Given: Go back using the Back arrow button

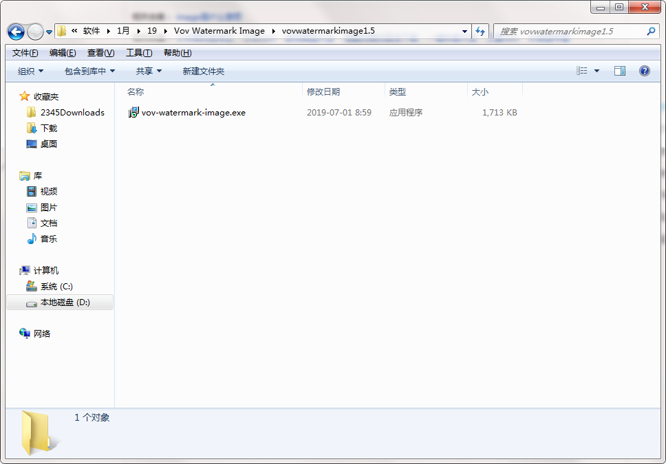Looking at the screenshot, I should click(16, 32).
